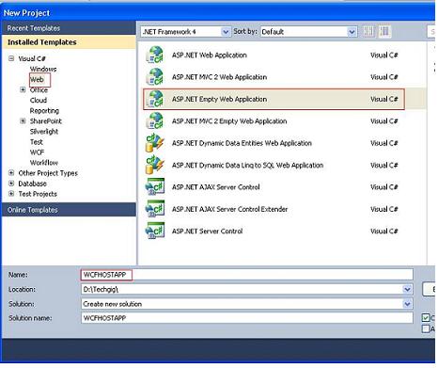The image size is (438, 368).
Task: Select the ASP.NET Web Application template icon
Action: coord(155,55)
